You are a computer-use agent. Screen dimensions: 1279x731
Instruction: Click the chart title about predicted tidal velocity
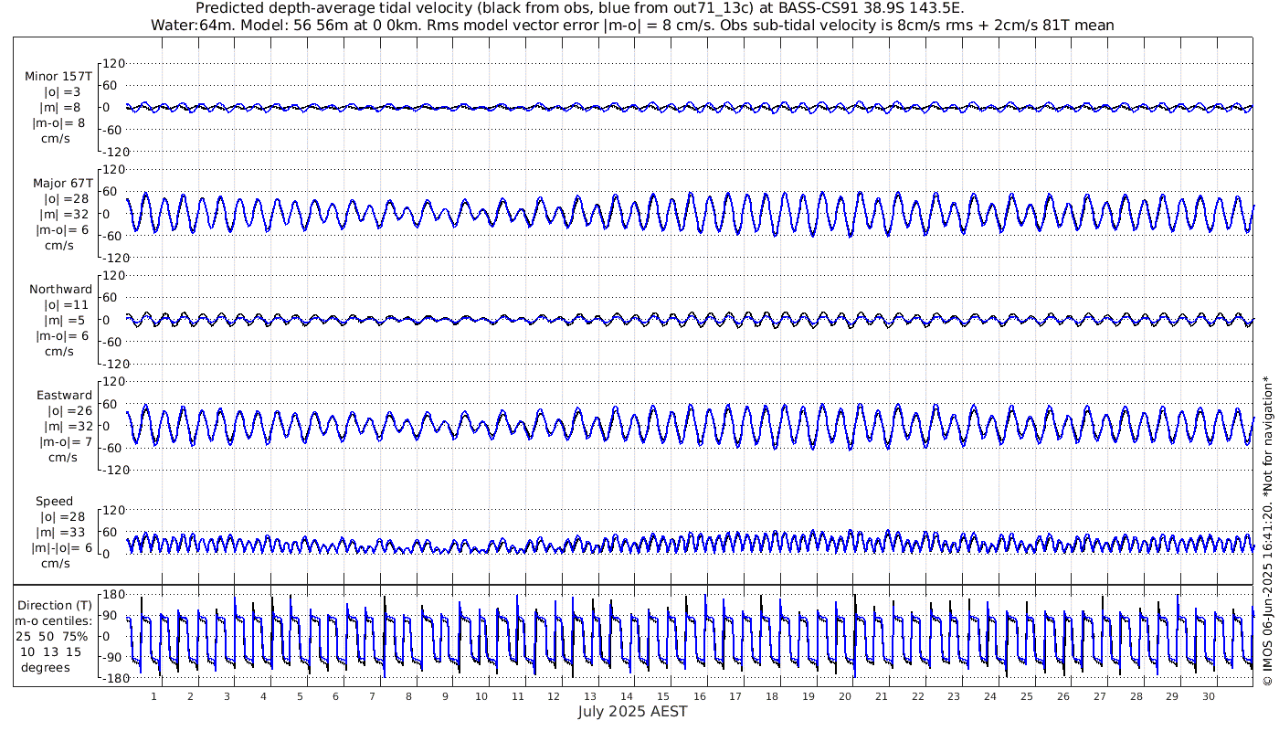tap(579, 8)
